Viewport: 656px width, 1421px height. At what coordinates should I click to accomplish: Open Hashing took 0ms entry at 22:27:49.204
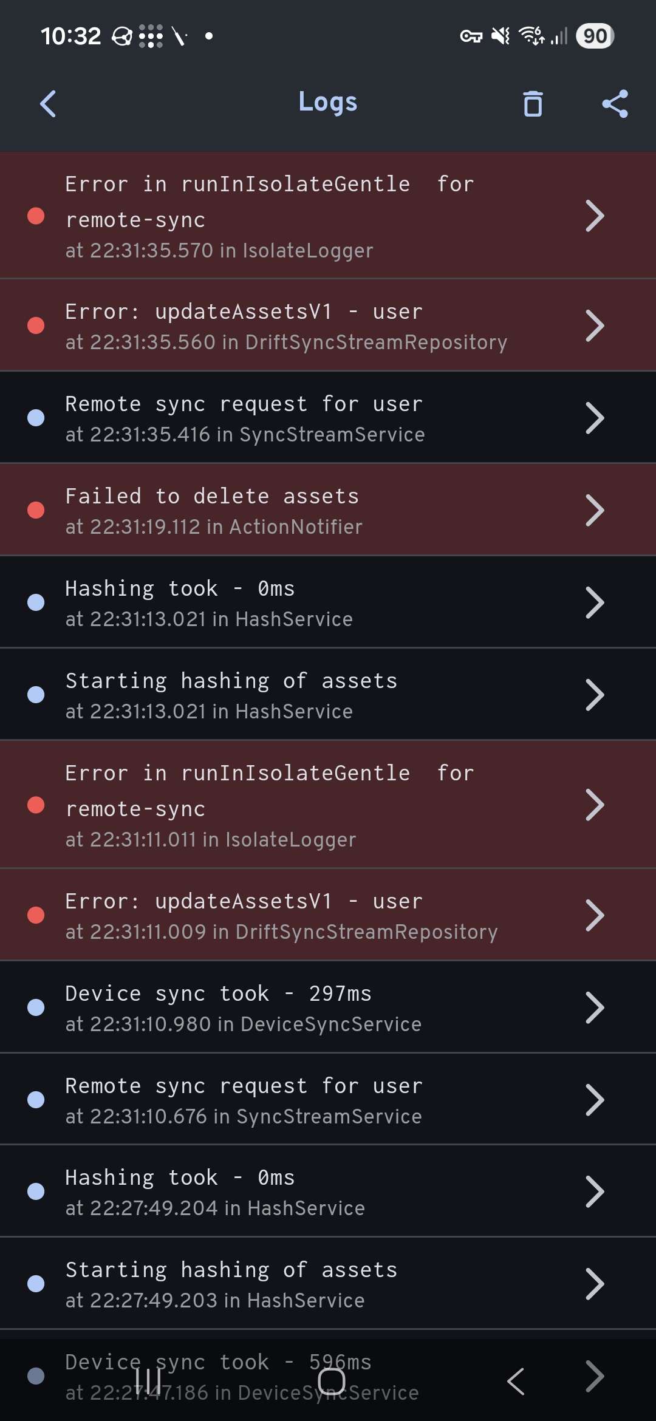(x=328, y=1191)
